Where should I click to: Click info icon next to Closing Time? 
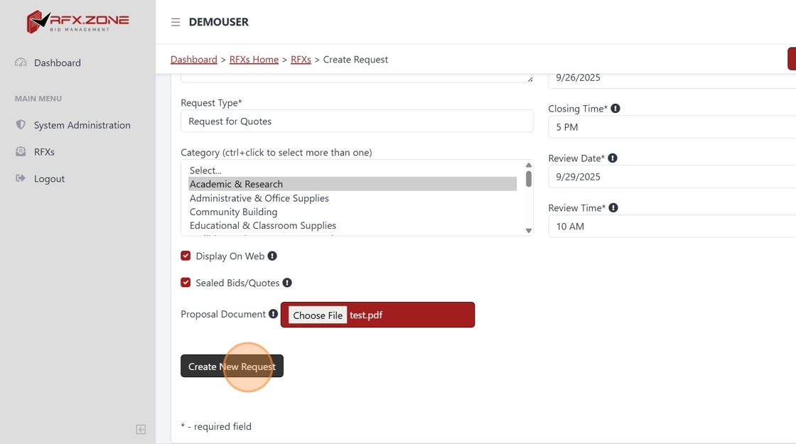tap(615, 109)
